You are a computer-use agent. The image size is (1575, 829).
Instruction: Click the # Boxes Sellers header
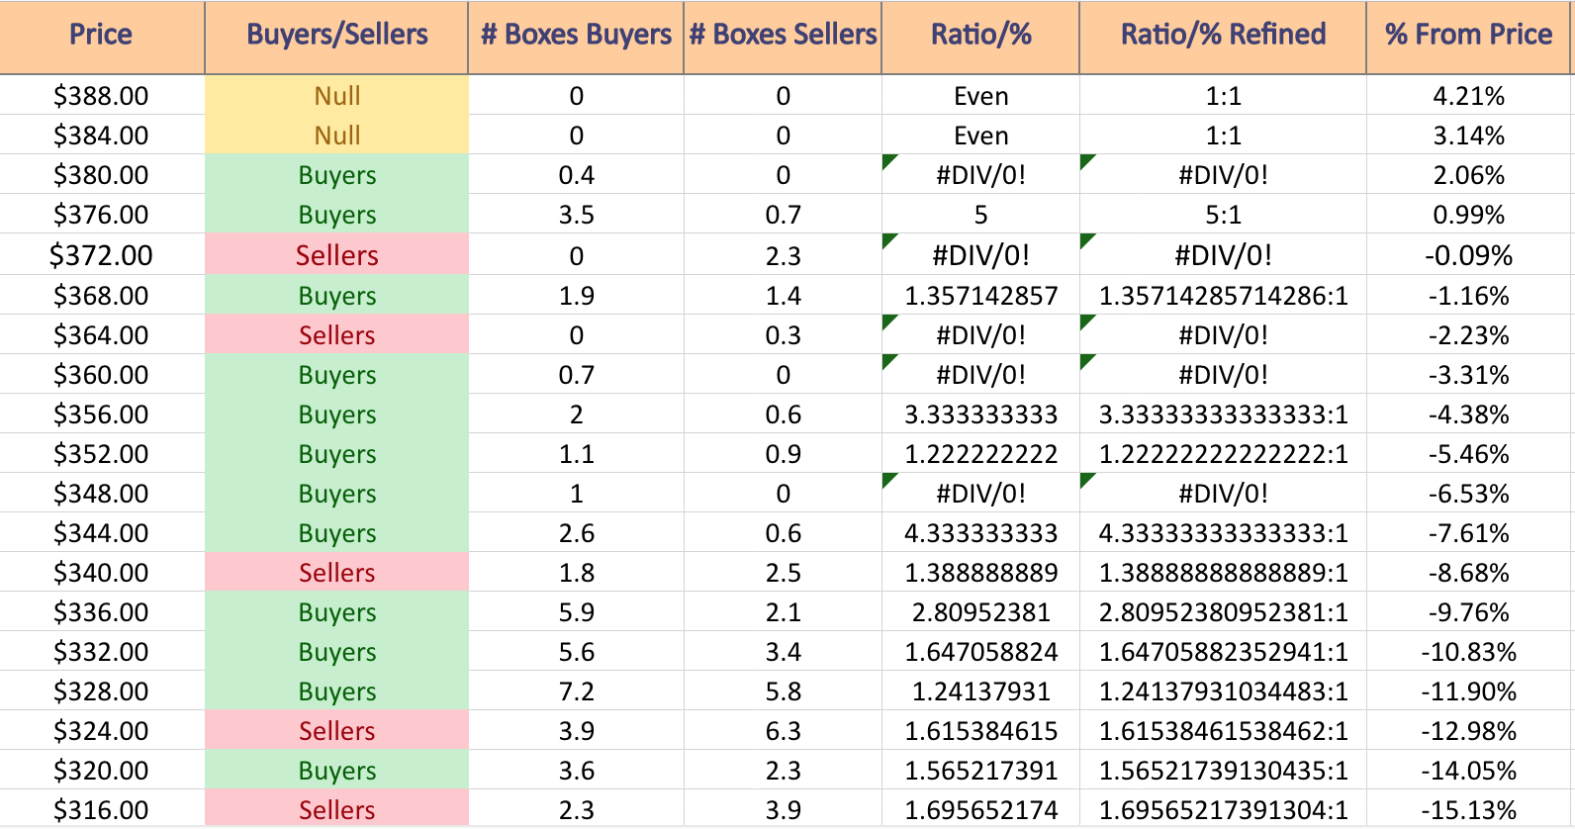point(783,36)
